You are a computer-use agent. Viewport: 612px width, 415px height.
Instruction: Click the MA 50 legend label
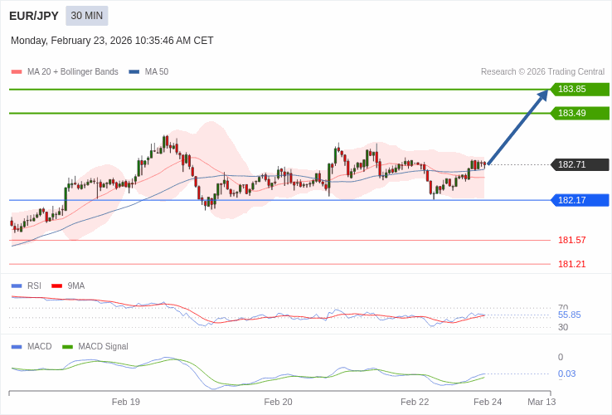[x=157, y=72]
